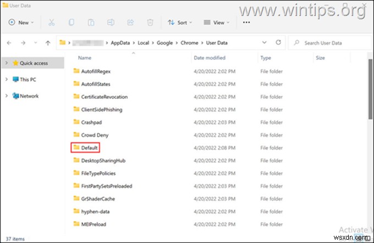
Task: Select the MEIPreload folder
Action: (x=94, y=224)
